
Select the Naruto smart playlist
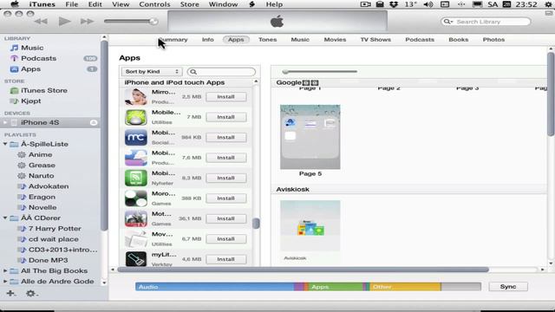coord(41,176)
